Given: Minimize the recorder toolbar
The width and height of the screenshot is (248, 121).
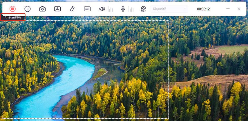Looking at the screenshot, I should pyautogui.click(x=228, y=9).
